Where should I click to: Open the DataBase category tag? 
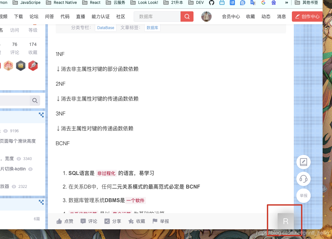[106, 28]
